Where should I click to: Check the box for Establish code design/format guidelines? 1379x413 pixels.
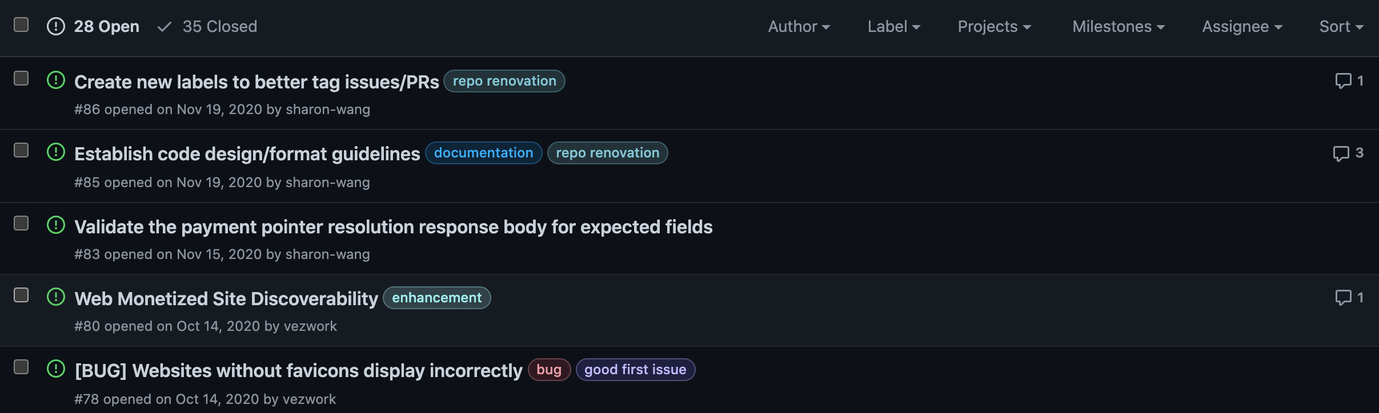coord(21,150)
